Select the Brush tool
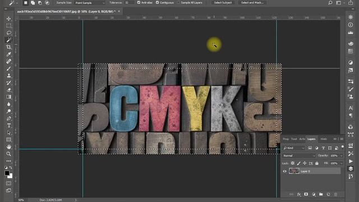 pos(9,68)
